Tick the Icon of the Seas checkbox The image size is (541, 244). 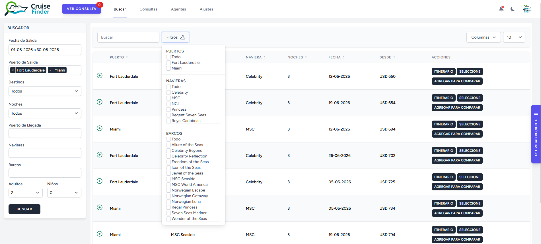point(168,168)
